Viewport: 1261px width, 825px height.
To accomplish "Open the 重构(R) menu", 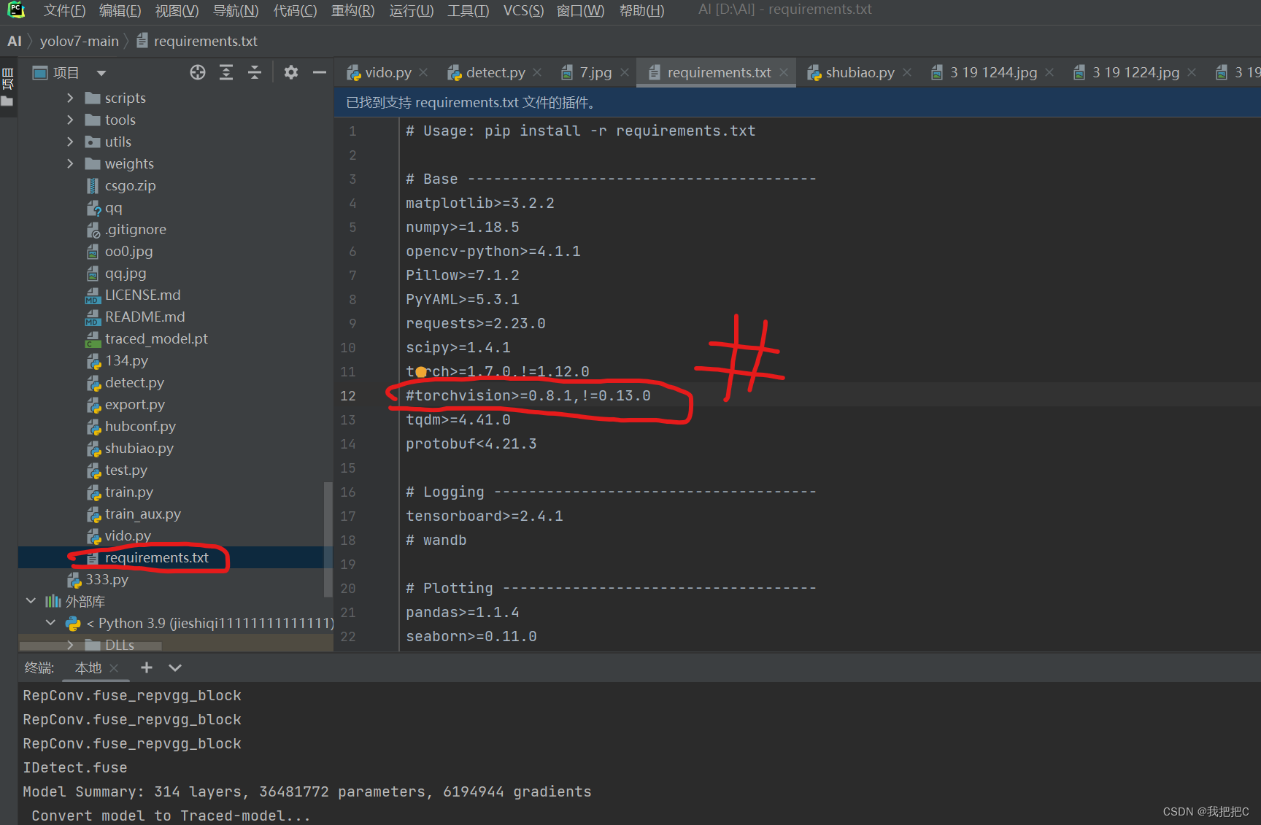I will pyautogui.click(x=352, y=11).
